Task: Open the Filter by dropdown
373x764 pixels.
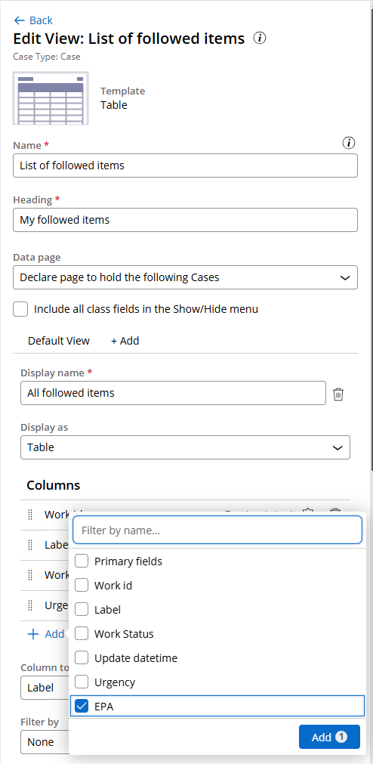Action: pos(45,742)
